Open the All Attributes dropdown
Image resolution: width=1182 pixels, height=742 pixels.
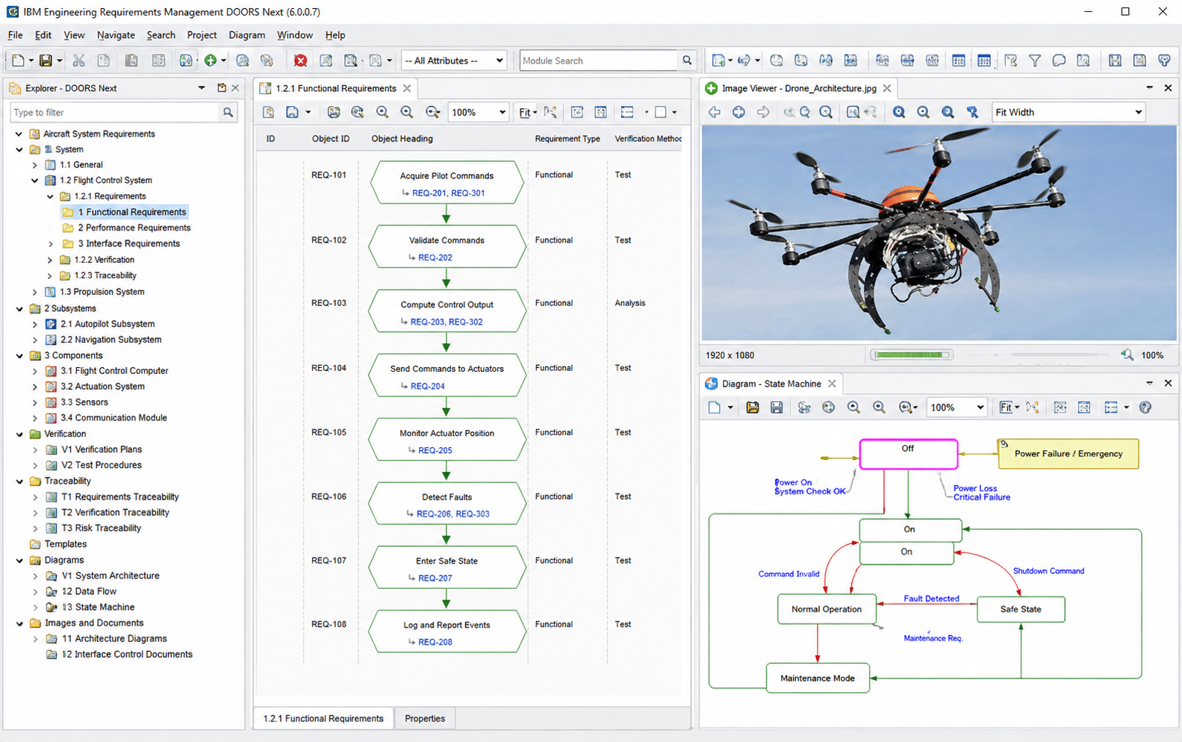pos(454,60)
